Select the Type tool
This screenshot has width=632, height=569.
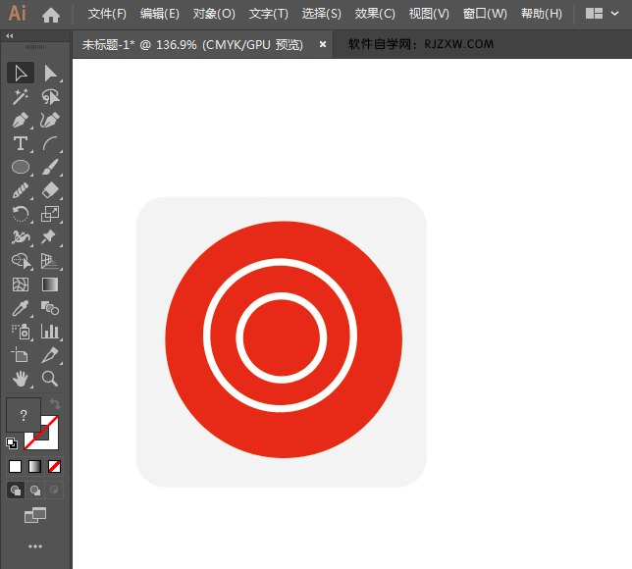click(21, 143)
